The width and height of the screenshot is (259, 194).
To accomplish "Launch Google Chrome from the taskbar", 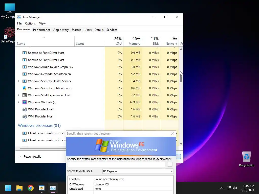I will [x=31, y=188].
